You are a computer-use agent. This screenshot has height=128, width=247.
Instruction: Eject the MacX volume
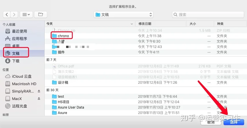tap(39, 99)
